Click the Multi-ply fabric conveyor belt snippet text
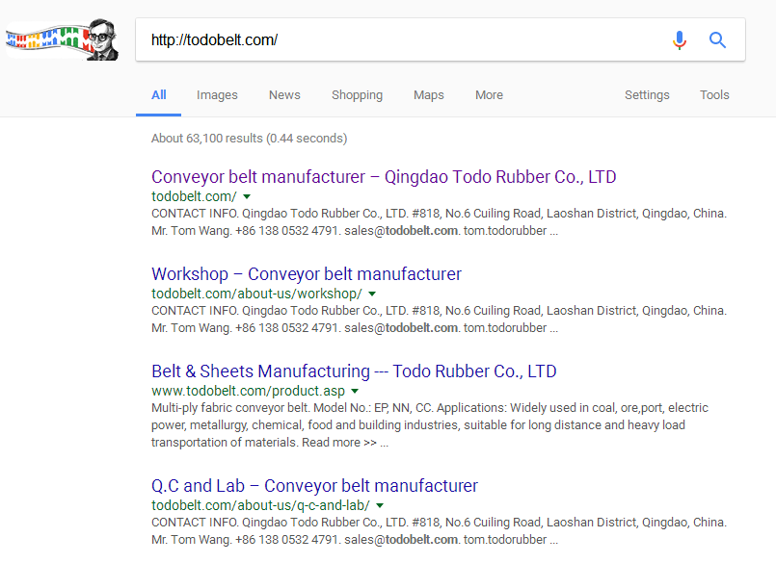Image resolution: width=776 pixels, height=563 pixels. 430,425
